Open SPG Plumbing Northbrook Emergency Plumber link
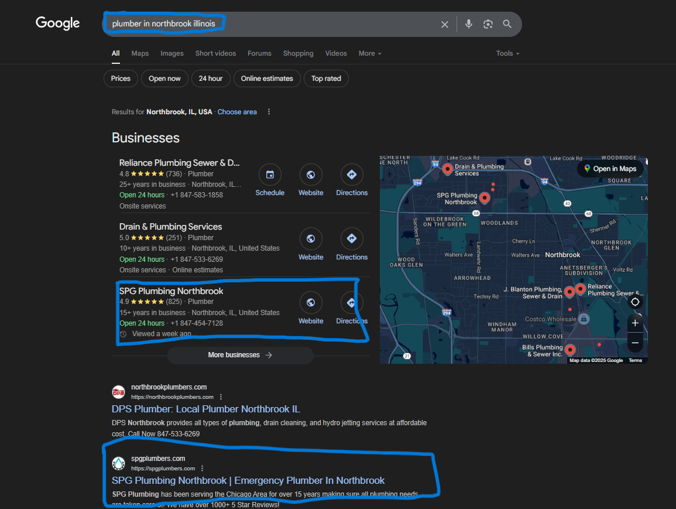 248,480
